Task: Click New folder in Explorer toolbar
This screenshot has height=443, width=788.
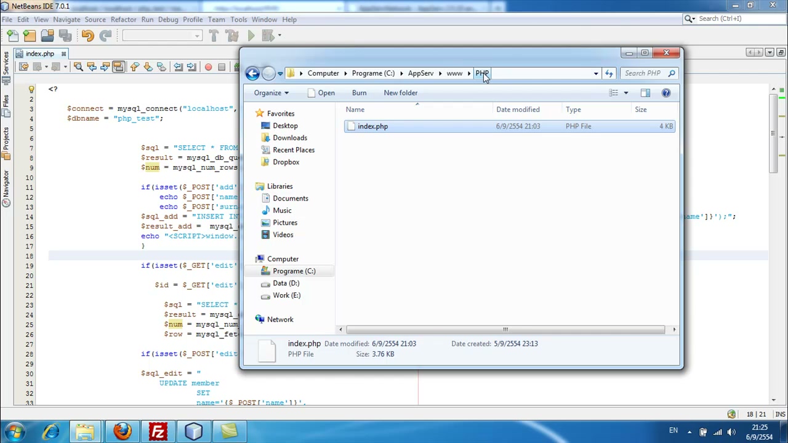Action: 401,93
